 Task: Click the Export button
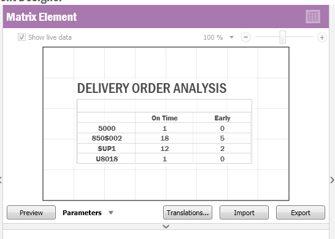(x=301, y=212)
